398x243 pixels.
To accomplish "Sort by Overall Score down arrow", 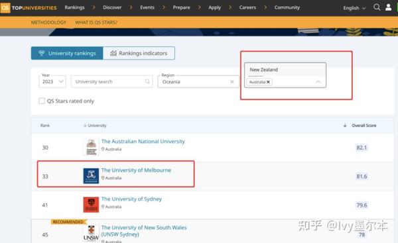I will click(345, 125).
